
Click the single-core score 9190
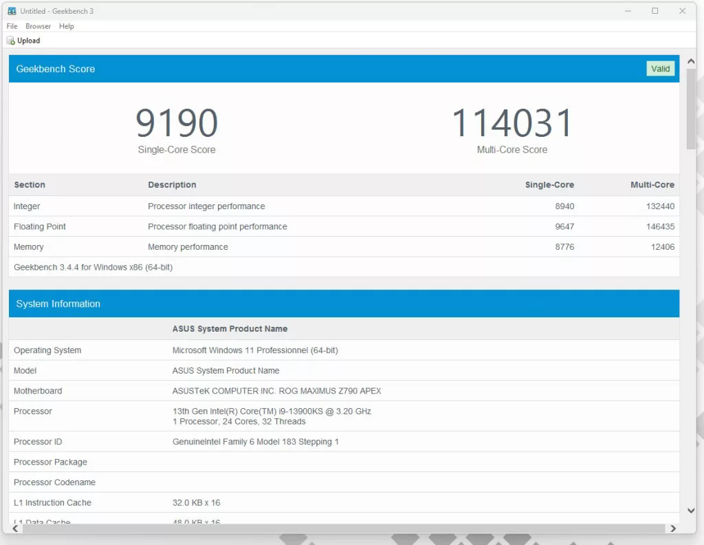coord(177,123)
